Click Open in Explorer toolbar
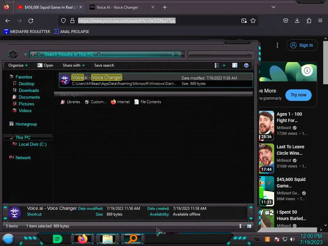Image resolution: width=328 pixels, height=246 pixels. tap(45, 65)
